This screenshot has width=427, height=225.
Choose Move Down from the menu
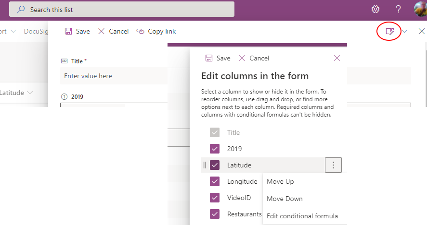[285, 199]
